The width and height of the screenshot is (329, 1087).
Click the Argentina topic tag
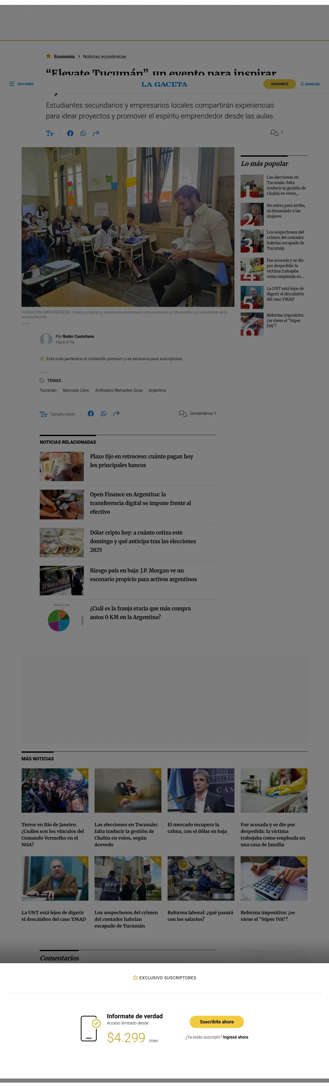(157, 390)
